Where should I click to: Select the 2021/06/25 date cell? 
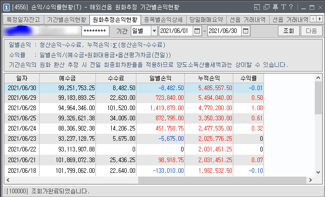point(22,118)
